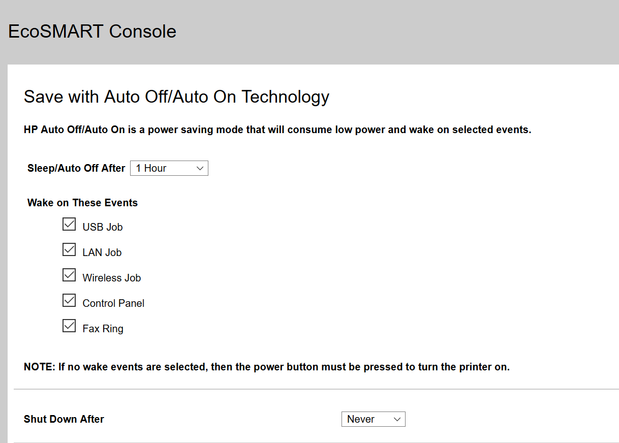
Task: Click the USB Job label text
Action: [x=102, y=227]
